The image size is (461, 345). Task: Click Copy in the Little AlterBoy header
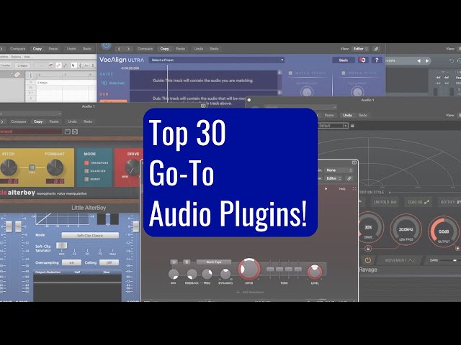tap(38, 121)
